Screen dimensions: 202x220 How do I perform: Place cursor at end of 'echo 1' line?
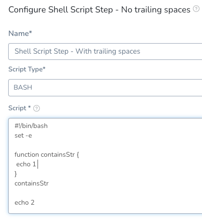tap(38, 164)
